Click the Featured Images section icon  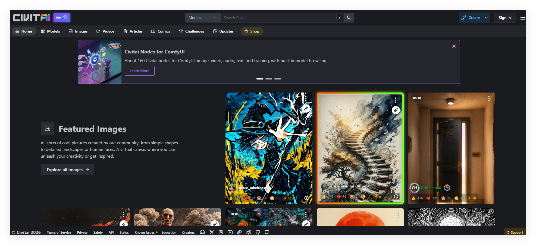[48, 128]
